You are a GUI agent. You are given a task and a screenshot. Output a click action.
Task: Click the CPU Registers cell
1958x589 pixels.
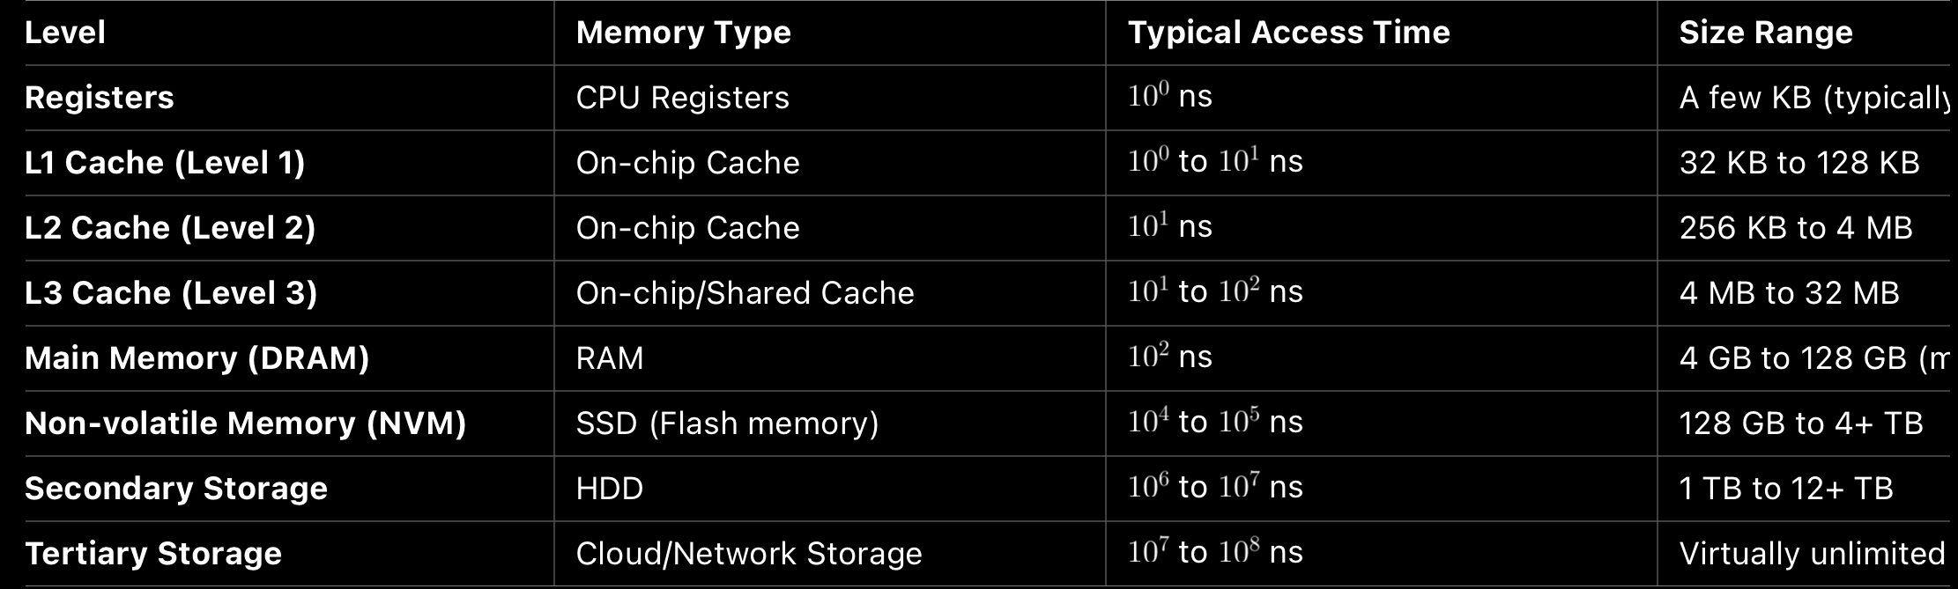point(682,98)
